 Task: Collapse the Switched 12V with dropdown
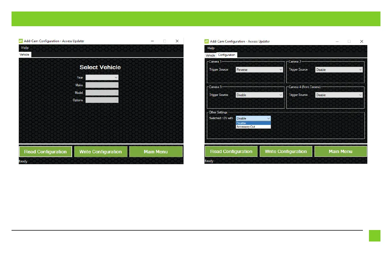(x=253, y=118)
